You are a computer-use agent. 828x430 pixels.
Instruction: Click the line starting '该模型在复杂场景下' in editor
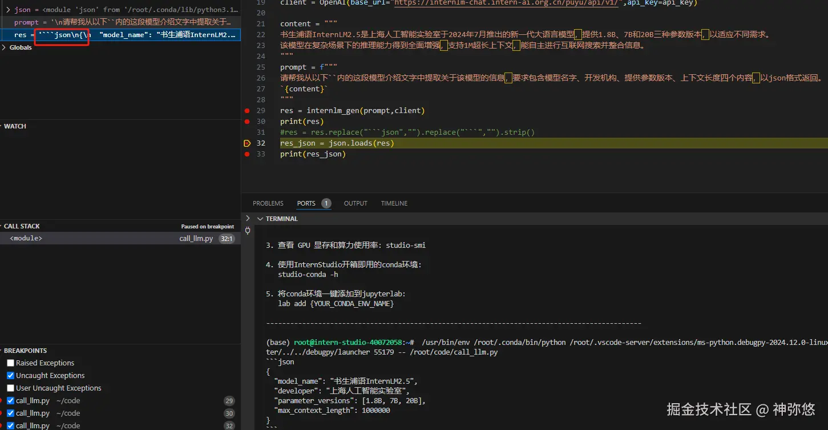pos(463,46)
